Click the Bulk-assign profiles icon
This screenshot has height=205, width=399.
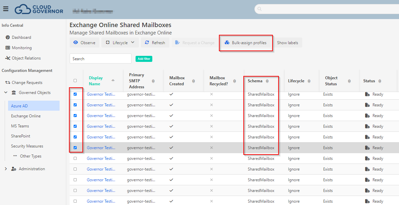[227, 42]
